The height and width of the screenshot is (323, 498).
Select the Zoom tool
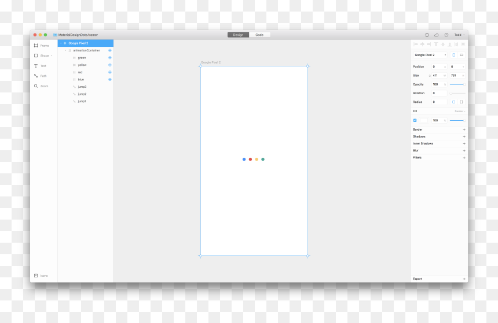(41, 86)
